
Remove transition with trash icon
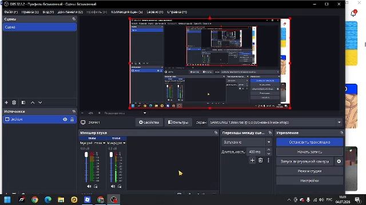261,161
